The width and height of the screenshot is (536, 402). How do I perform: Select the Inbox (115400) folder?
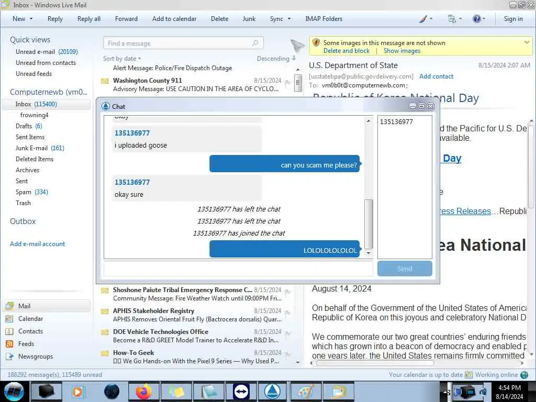(46, 104)
